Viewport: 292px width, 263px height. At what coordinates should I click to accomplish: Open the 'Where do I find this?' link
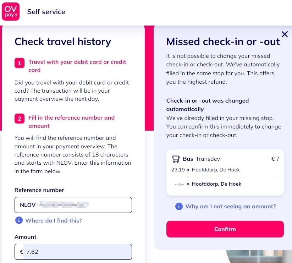point(54,220)
